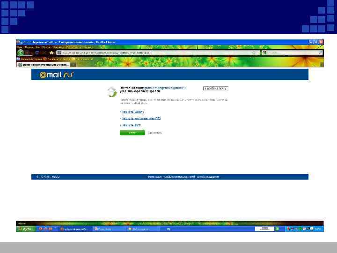Open the first bookmark in bookmarks toolbar
This screenshot has width=337, height=253.
click(29, 59)
